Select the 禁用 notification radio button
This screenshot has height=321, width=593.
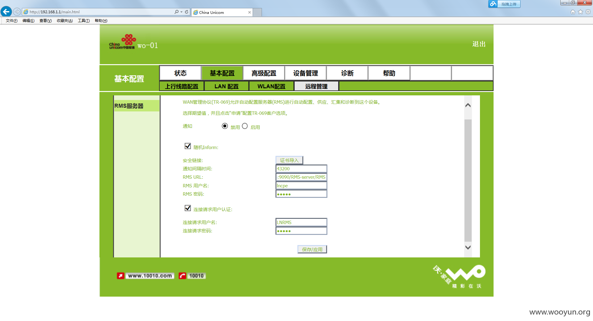[x=225, y=126]
